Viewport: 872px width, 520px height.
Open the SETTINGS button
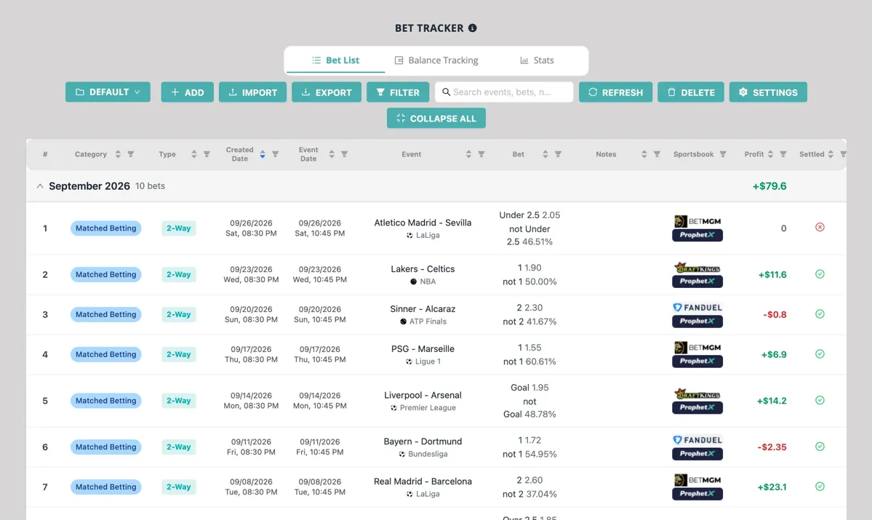tap(768, 92)
